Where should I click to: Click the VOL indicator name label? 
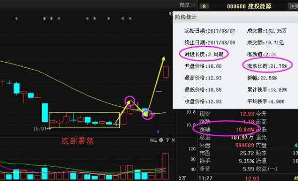click(x=153, y=140)
